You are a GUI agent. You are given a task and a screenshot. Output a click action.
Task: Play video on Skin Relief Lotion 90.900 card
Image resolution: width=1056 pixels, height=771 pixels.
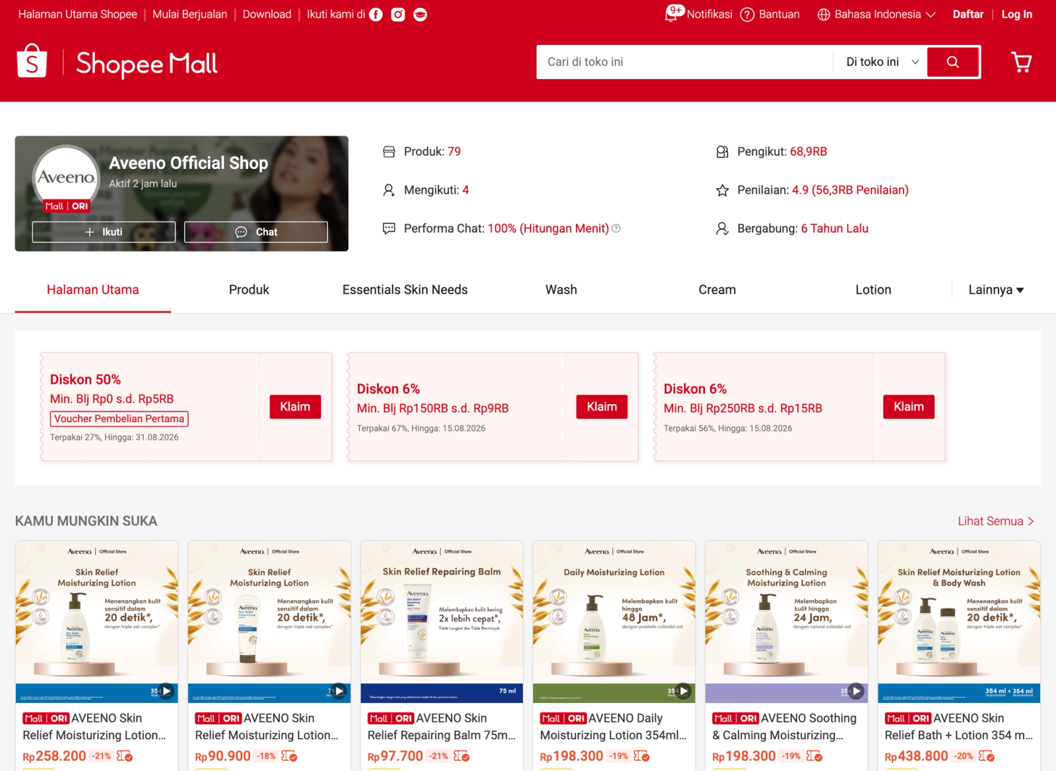coord(339,691)
